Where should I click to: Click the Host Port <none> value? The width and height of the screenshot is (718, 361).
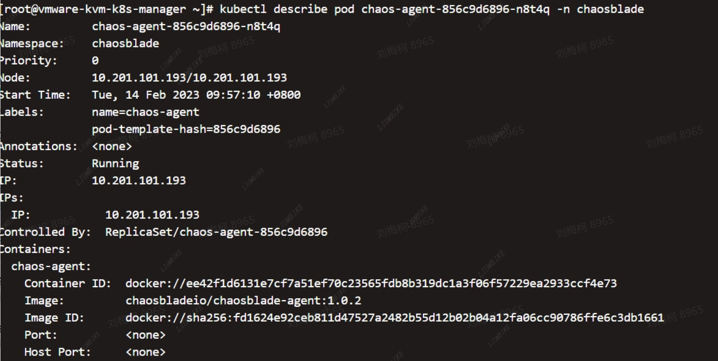(146, 352)
